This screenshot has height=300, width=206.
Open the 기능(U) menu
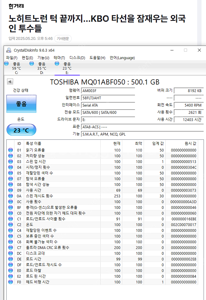[x=43, y=58]
